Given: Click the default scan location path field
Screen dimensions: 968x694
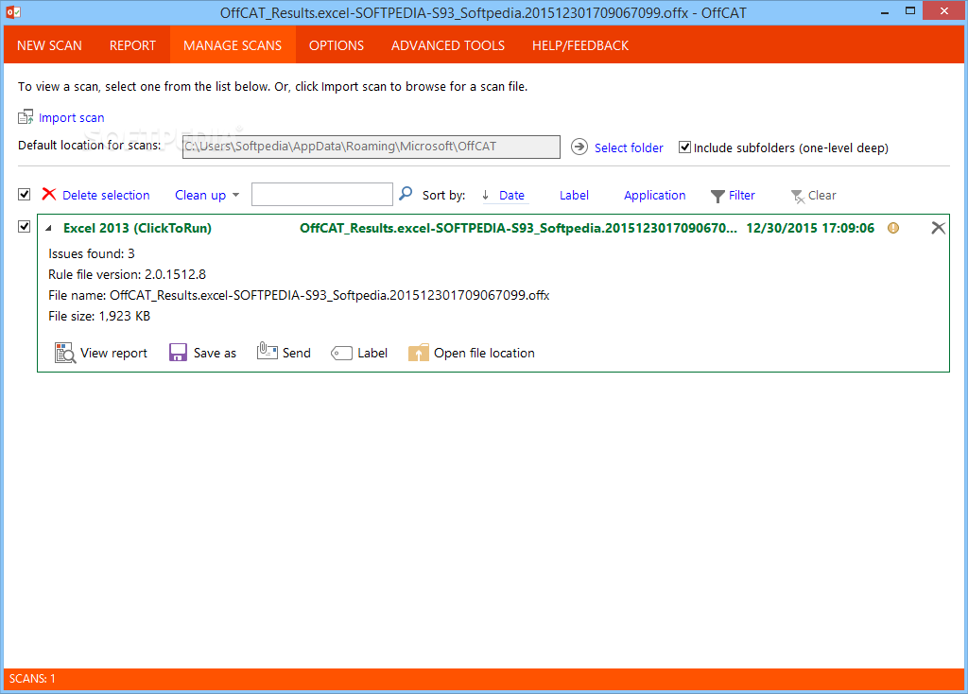Looking at the screenshot, I should tap(371, 147).
